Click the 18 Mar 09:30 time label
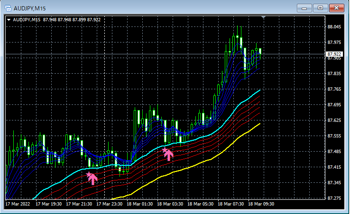 (x=261, y=204)
